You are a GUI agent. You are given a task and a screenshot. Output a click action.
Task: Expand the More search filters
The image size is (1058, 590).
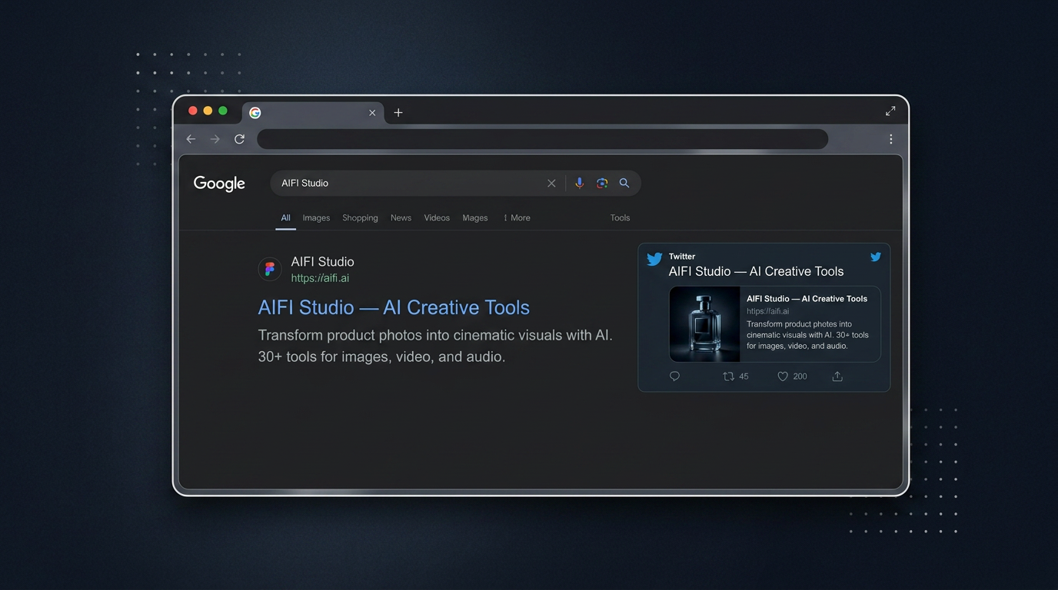[x=517, y=218]
